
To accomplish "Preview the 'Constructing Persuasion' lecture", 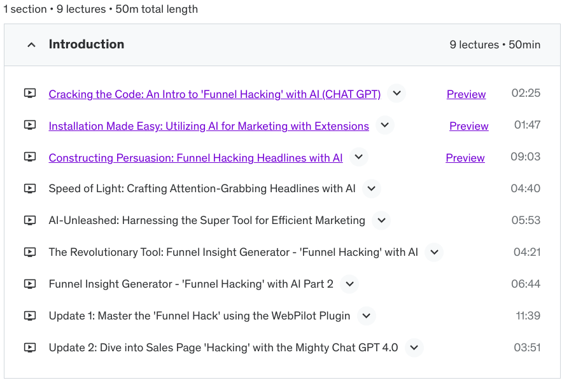I will (x=465, y=158).
